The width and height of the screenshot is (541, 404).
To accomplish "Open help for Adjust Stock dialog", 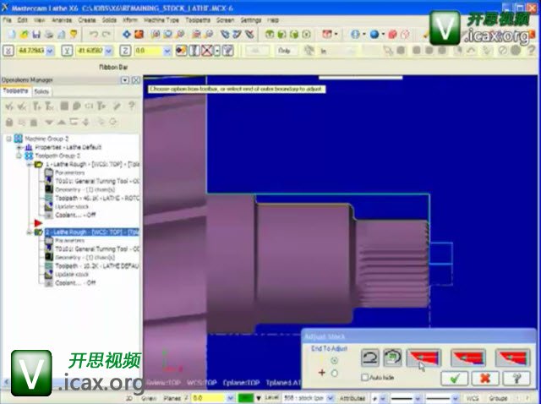I will pos(516,379).
